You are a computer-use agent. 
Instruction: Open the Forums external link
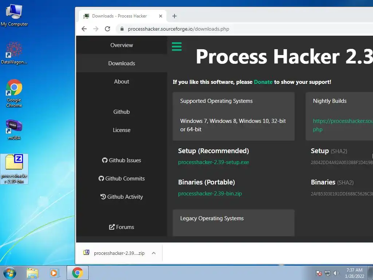pyautogui.click(x=122, y=227)
